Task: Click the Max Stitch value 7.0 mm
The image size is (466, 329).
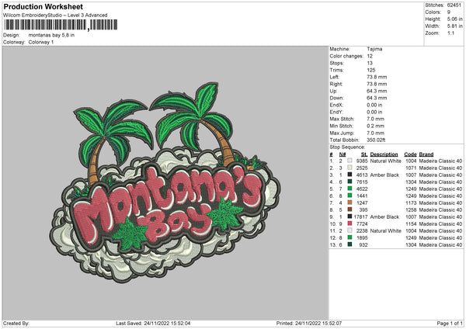Action: (x=375, y=119)
